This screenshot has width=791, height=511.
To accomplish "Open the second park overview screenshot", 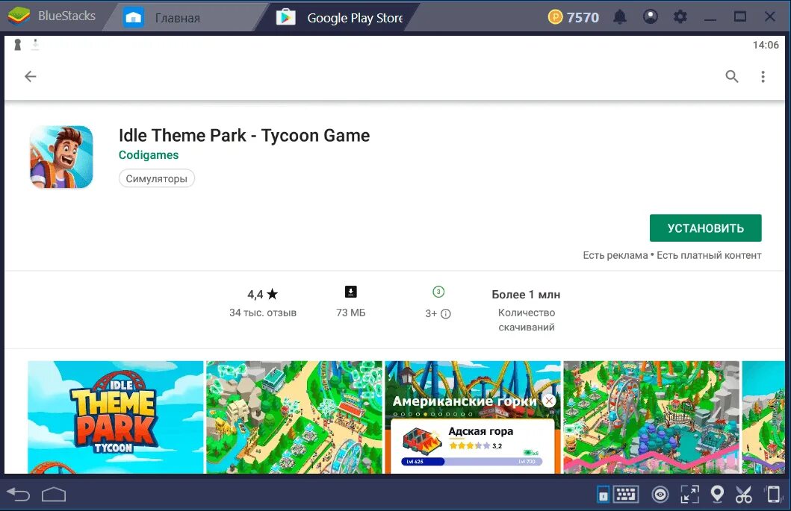I will click(294, 417).
